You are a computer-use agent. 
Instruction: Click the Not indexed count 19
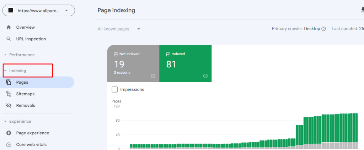pos(119,64)
